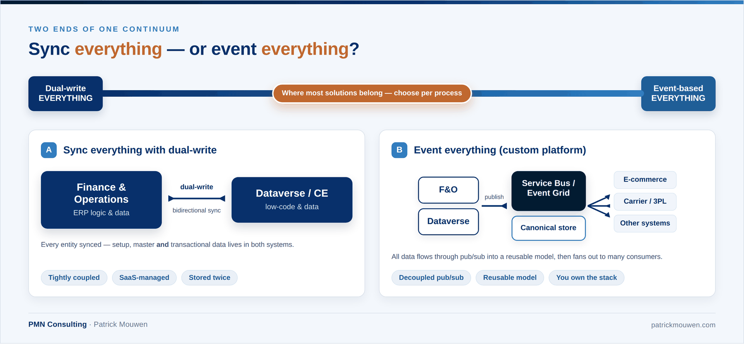Click the orange 'Where most solutions belong' pill
Image resolution: width=744 pixels, height=344 pixels.
[372, 93]
